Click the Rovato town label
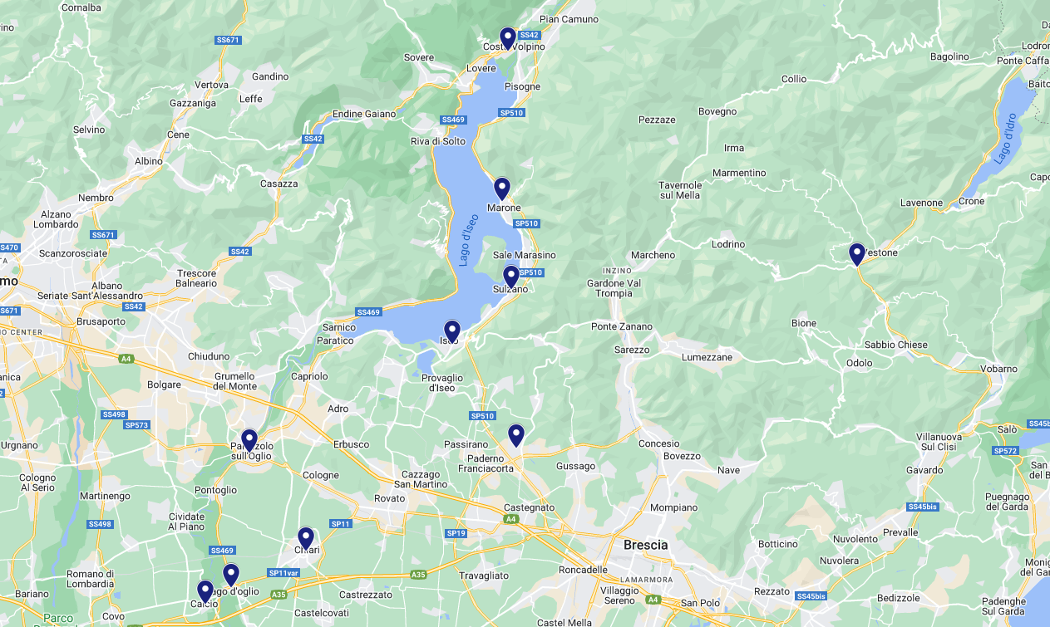The image size is (1050, 627). pos(390,499)
